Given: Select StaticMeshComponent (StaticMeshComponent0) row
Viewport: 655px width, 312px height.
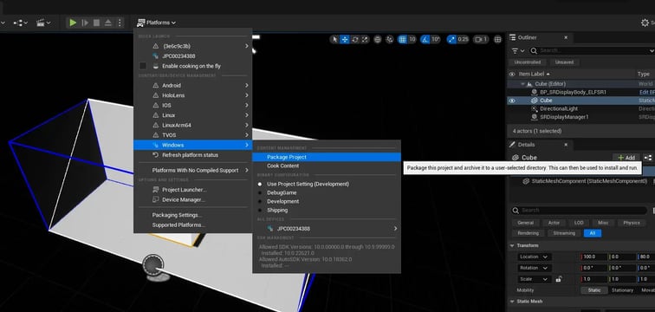Looking at the screenshot, I should 589,181.
